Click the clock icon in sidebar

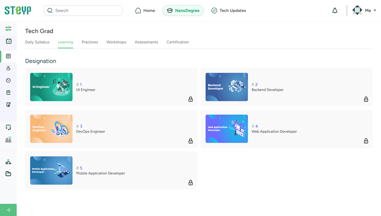click(x=8, y=80)
